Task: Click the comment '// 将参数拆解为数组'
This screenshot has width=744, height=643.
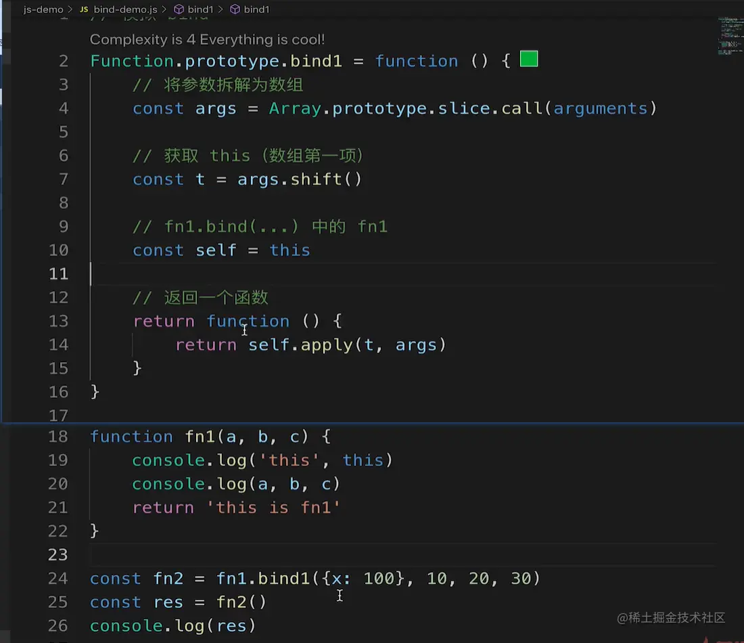Action: 218,85
